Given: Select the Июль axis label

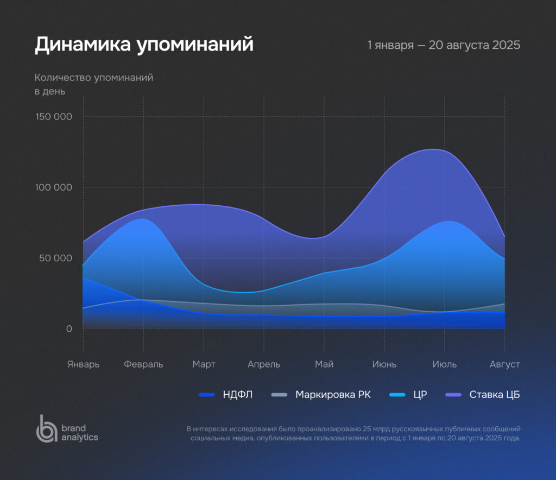Looking at the screenshot, I should coord(445,364).
